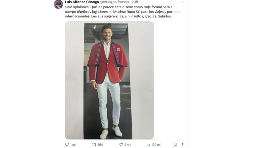Viewport: 263px width, 148px height.
Task: Click the display name Luis Alfonso Chango
Action: click(x=82, y=2)
